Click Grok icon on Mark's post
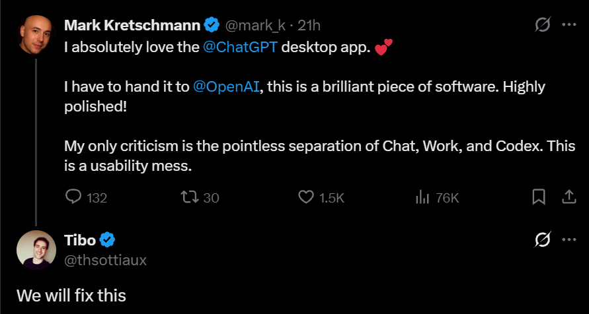Viewport: 589px width, 314px height. [543, 24]
